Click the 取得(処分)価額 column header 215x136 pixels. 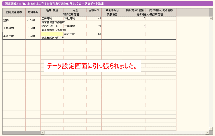pyautogui.click(x=134, y=10)
